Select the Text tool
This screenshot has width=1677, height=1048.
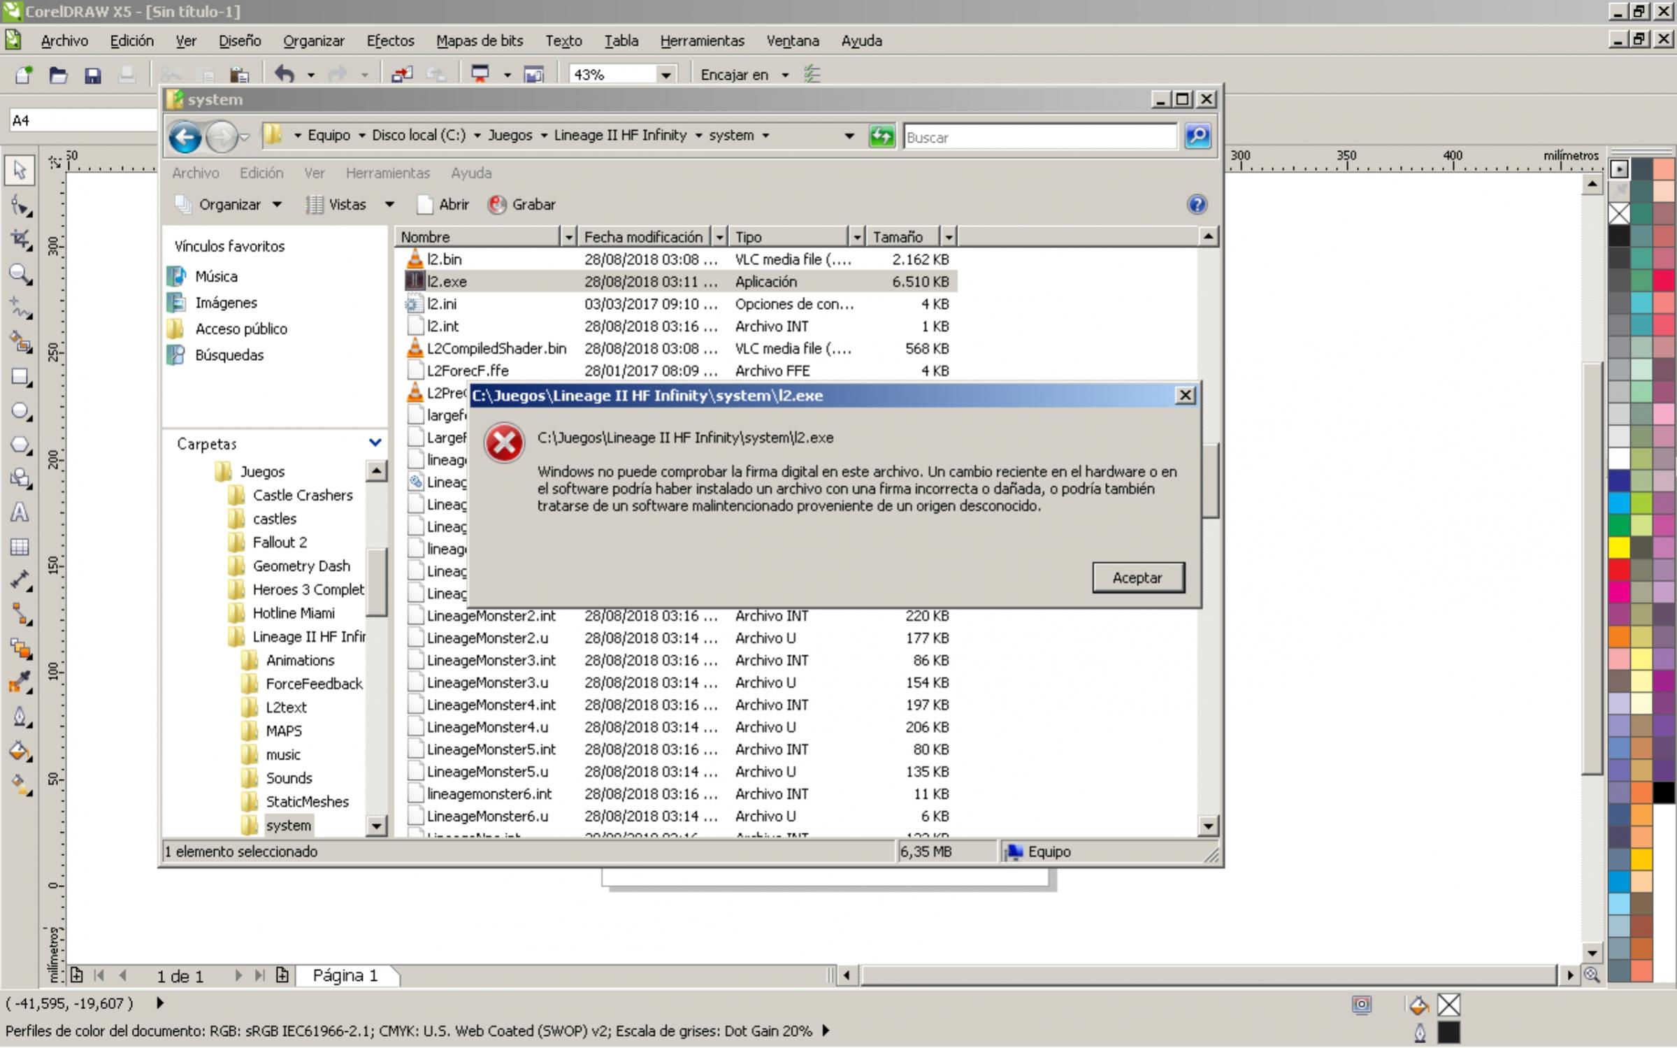coord(20,512)
